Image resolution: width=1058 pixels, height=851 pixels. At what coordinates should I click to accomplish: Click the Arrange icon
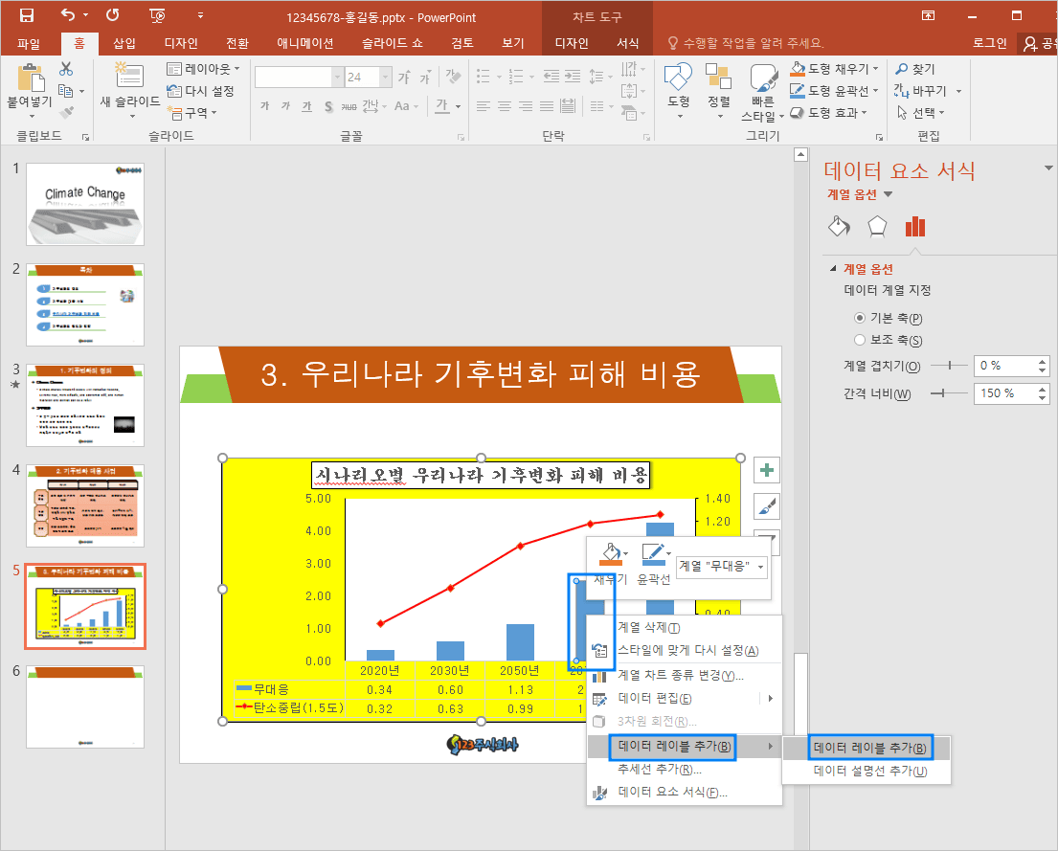click(x=719, y=77)
